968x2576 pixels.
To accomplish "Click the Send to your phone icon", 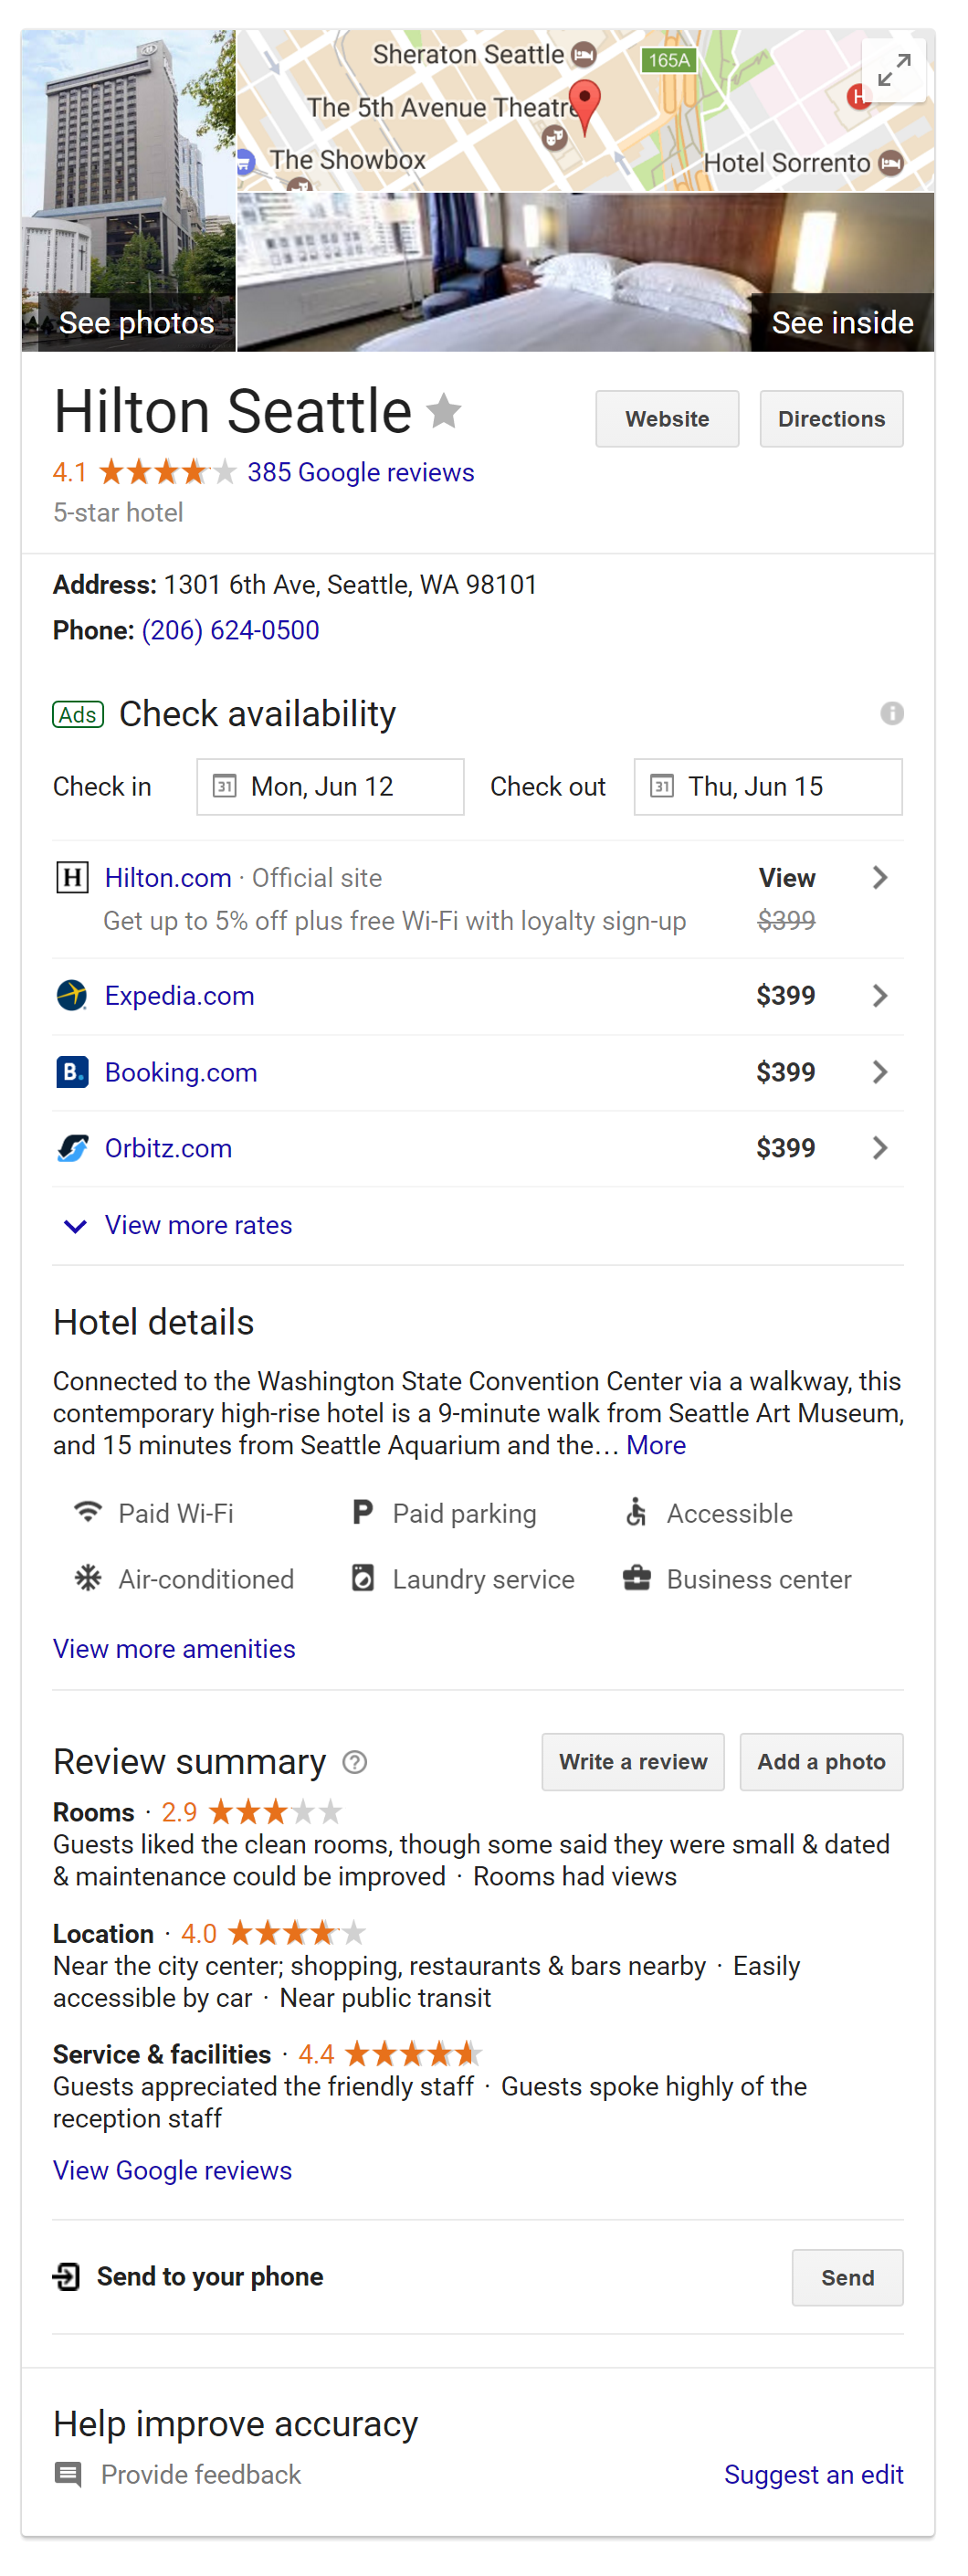I will tap(67, 2277).
